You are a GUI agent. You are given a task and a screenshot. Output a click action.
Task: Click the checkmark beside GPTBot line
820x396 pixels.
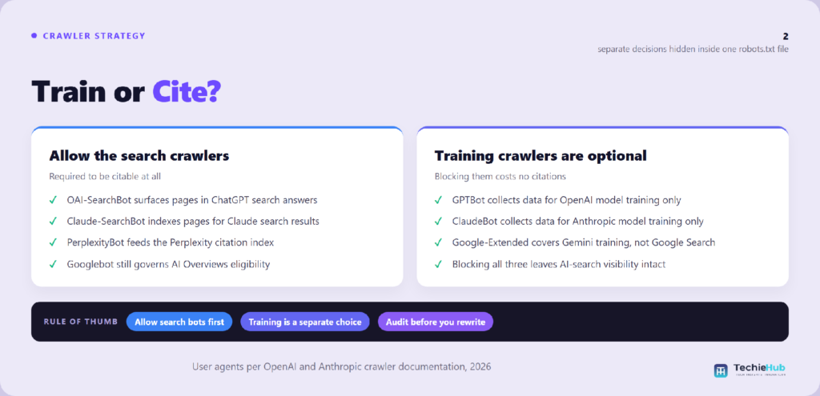(438, 200)
